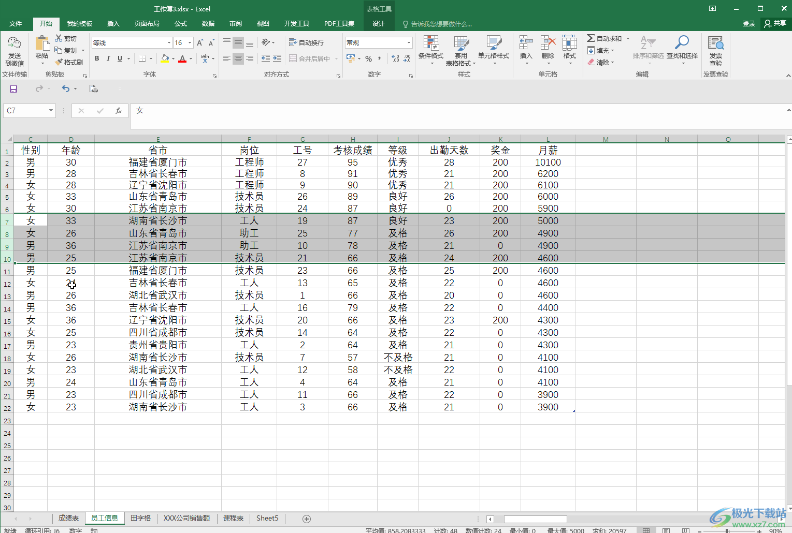
Task: Open the number format dropdown (常规)
Action: [409, 42]
